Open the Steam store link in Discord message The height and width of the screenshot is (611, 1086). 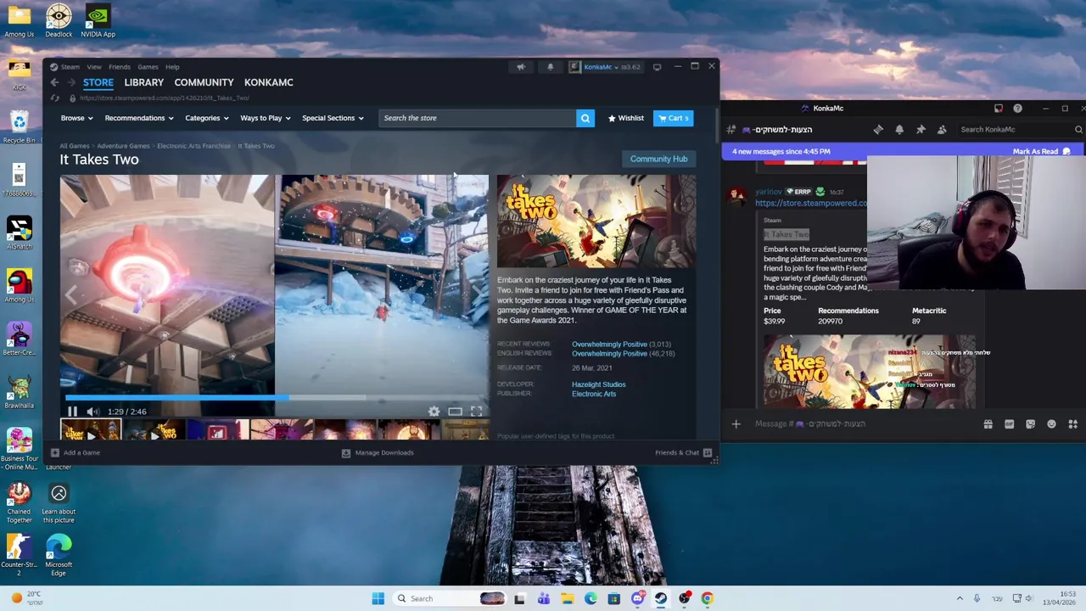coord(811,203)
